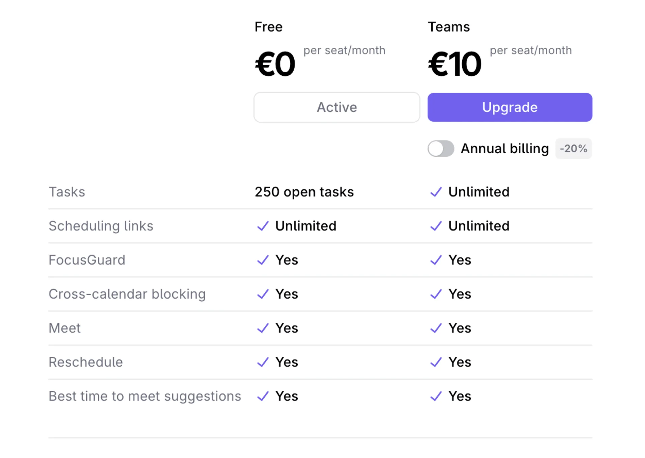This screenshot has width=645, height=458.
Task: Click the Unlimited tasks checkmark in Teams column
Action: (x=436, y=192)
